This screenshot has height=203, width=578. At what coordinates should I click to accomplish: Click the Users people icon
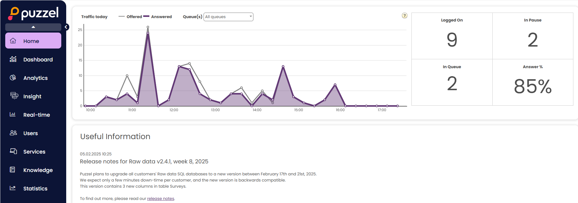point(13,133)
